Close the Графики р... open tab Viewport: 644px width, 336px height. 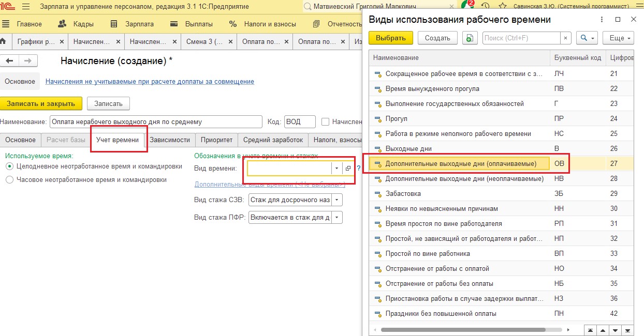(63, 41)
